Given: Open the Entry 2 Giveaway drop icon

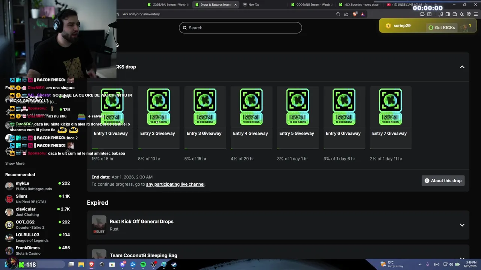Looking at the screenshot, I should 158,107.
